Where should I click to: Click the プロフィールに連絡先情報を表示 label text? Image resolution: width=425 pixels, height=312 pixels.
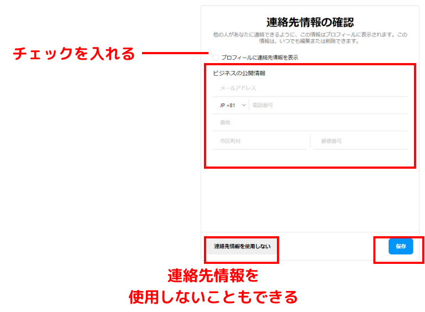point(259,58)
